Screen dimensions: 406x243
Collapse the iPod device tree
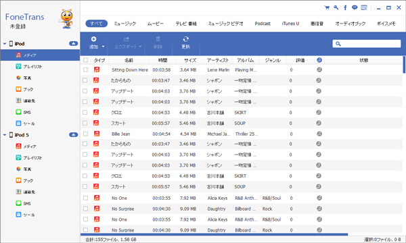pyautogui.click(x=5, y=44)
